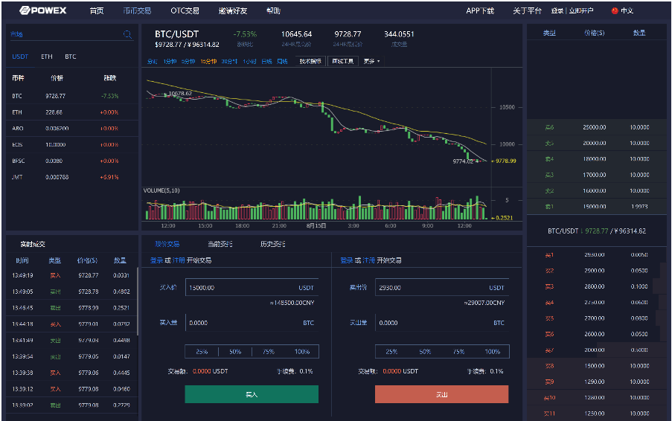672x421 pixels.
Task: Open the 技术指标 indicators button
Action: pos(310,61)
